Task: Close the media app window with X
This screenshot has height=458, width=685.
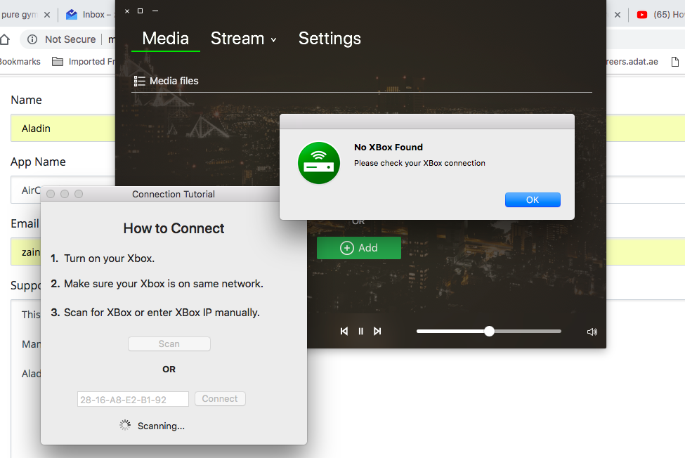Action: [x=127, y=11]
